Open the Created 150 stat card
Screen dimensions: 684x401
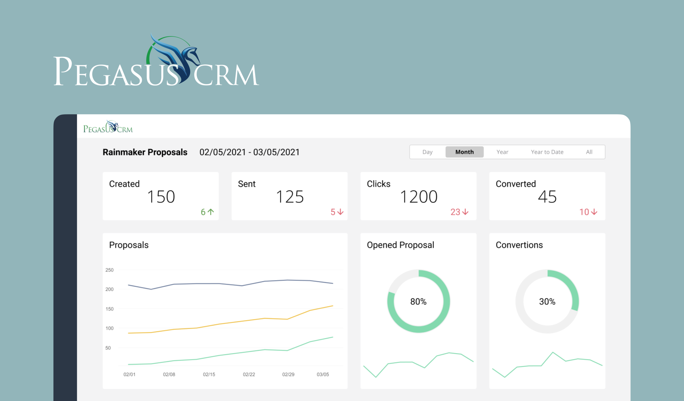(x=161, y=196)
